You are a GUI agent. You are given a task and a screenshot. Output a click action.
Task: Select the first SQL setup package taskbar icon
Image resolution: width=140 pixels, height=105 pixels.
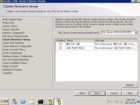(x=50, y=102)
